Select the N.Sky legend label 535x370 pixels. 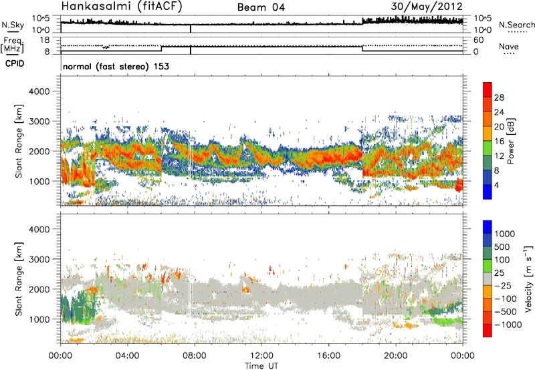pos(13,25)
